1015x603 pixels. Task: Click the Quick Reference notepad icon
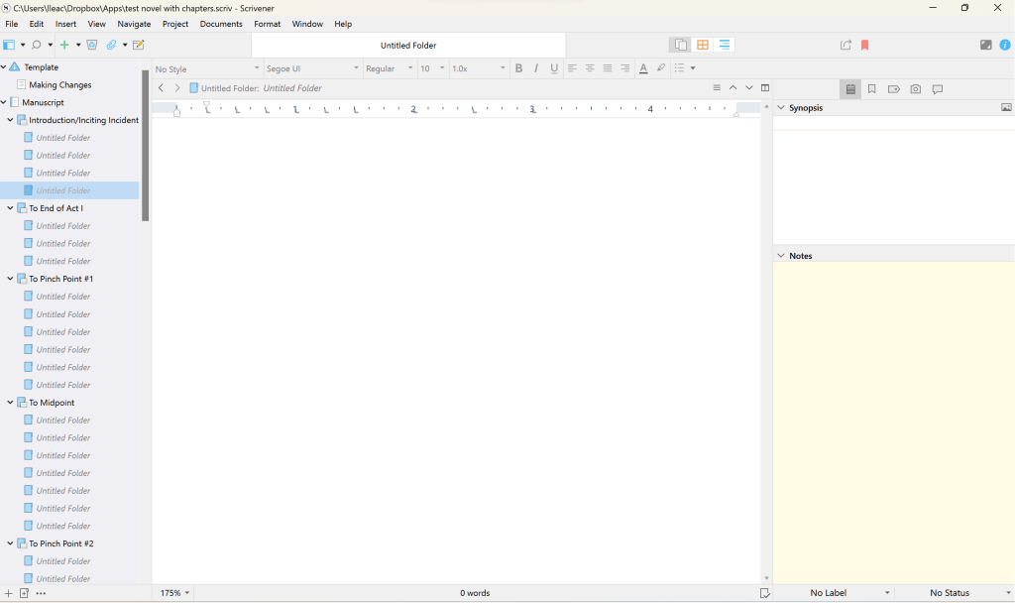[139, 45]
